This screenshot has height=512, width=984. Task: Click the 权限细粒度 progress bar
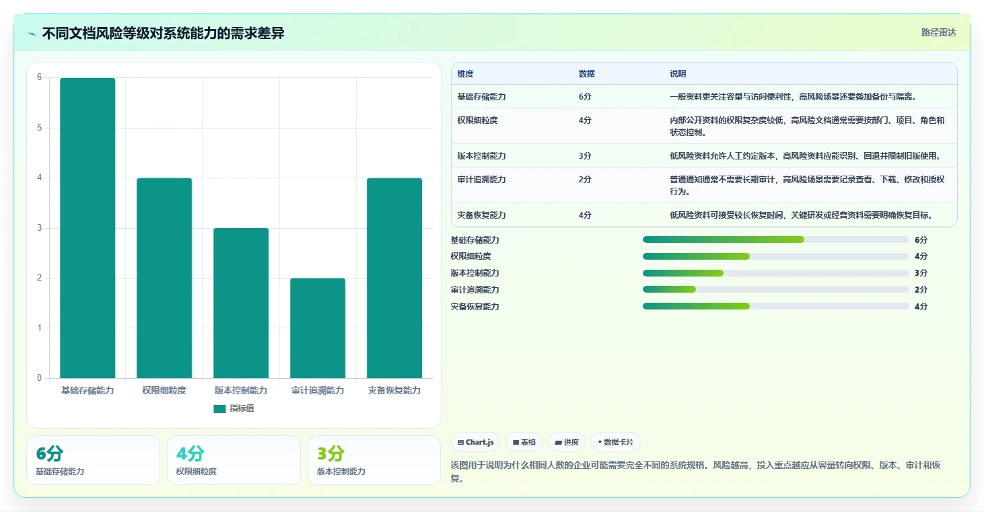pyautogui.click(x=776, y=256)
